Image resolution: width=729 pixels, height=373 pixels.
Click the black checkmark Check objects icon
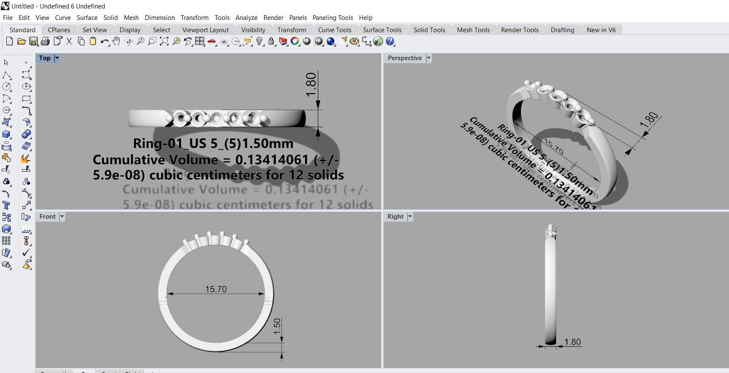(x=26, y=253)
